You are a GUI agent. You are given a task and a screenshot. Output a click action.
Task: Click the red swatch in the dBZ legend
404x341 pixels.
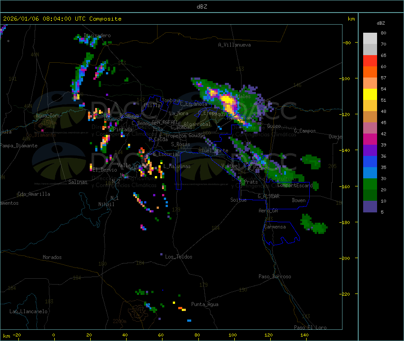pos(370,60)
